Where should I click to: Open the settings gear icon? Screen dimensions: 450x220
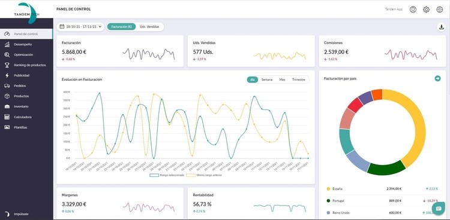coord(426,10)
